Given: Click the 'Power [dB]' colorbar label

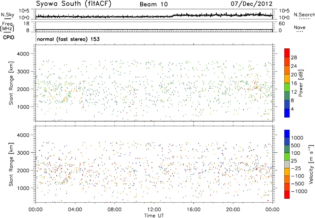Looking at the screenshot, I should [x=301, y=83].
